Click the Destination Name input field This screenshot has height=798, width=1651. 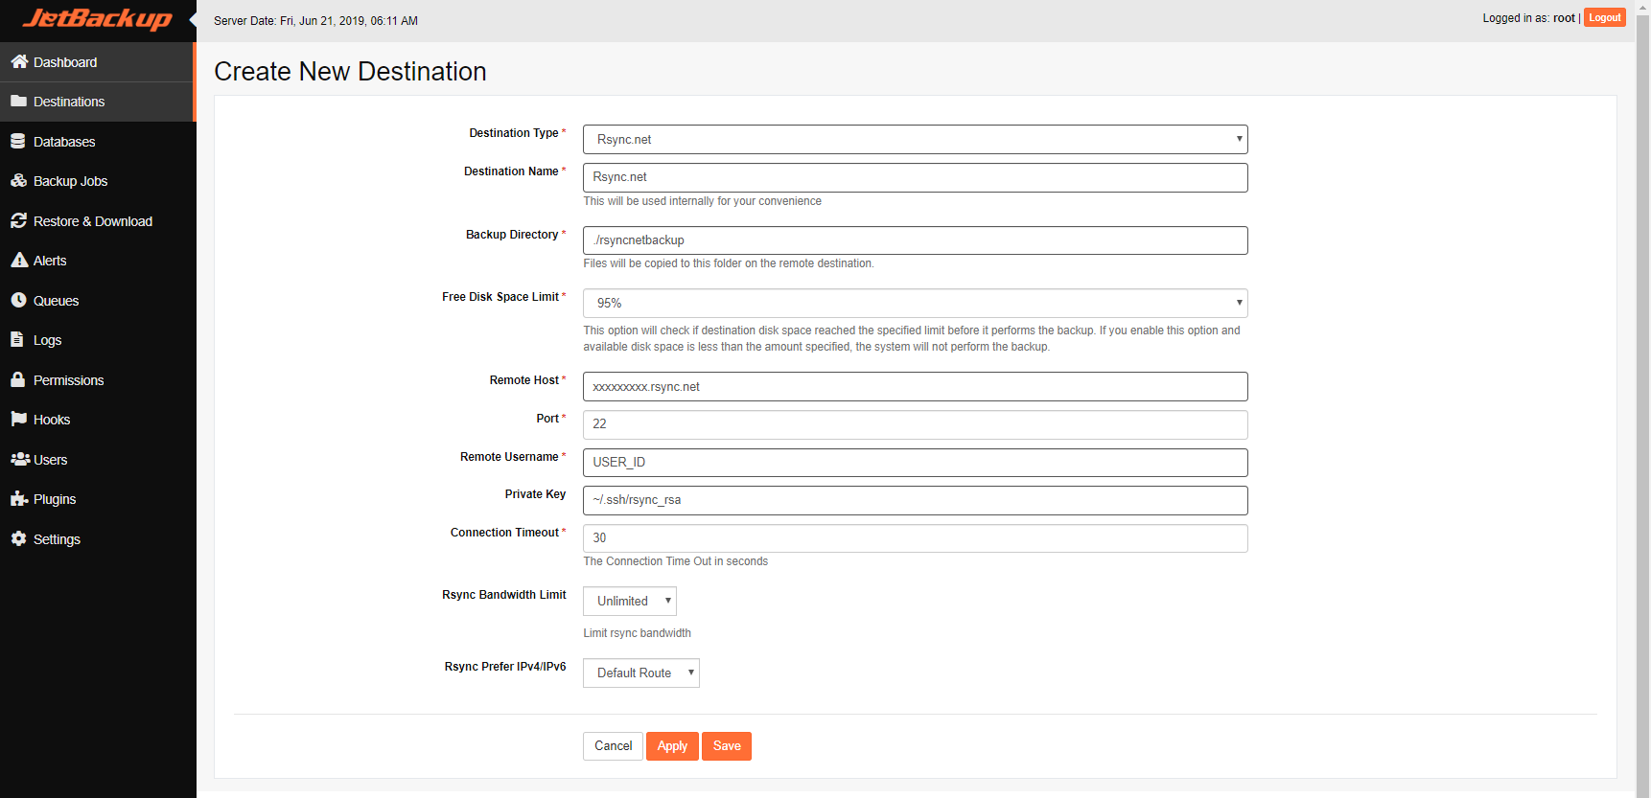[x=915, y=177]
